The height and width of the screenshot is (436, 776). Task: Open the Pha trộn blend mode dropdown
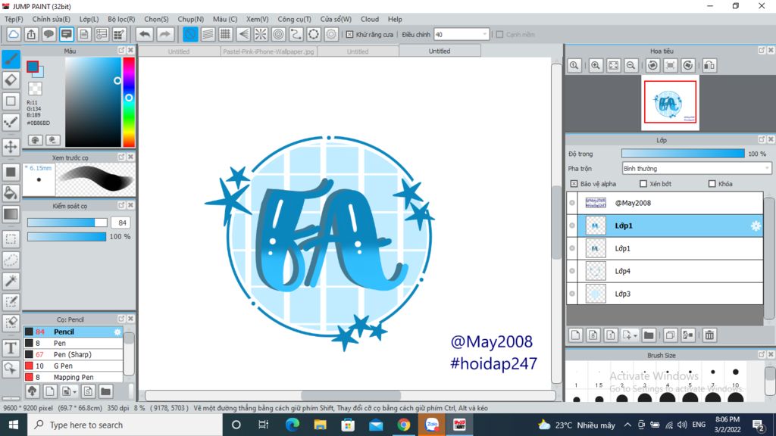[x=696, y=169]
